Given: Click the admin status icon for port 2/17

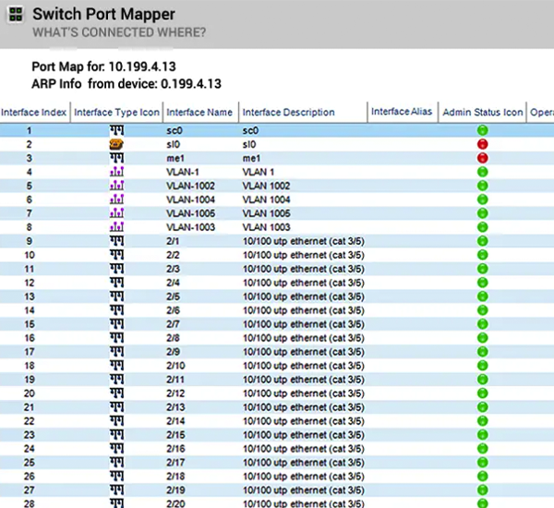Looking at the screenshot, I should [x=483, y=463].
